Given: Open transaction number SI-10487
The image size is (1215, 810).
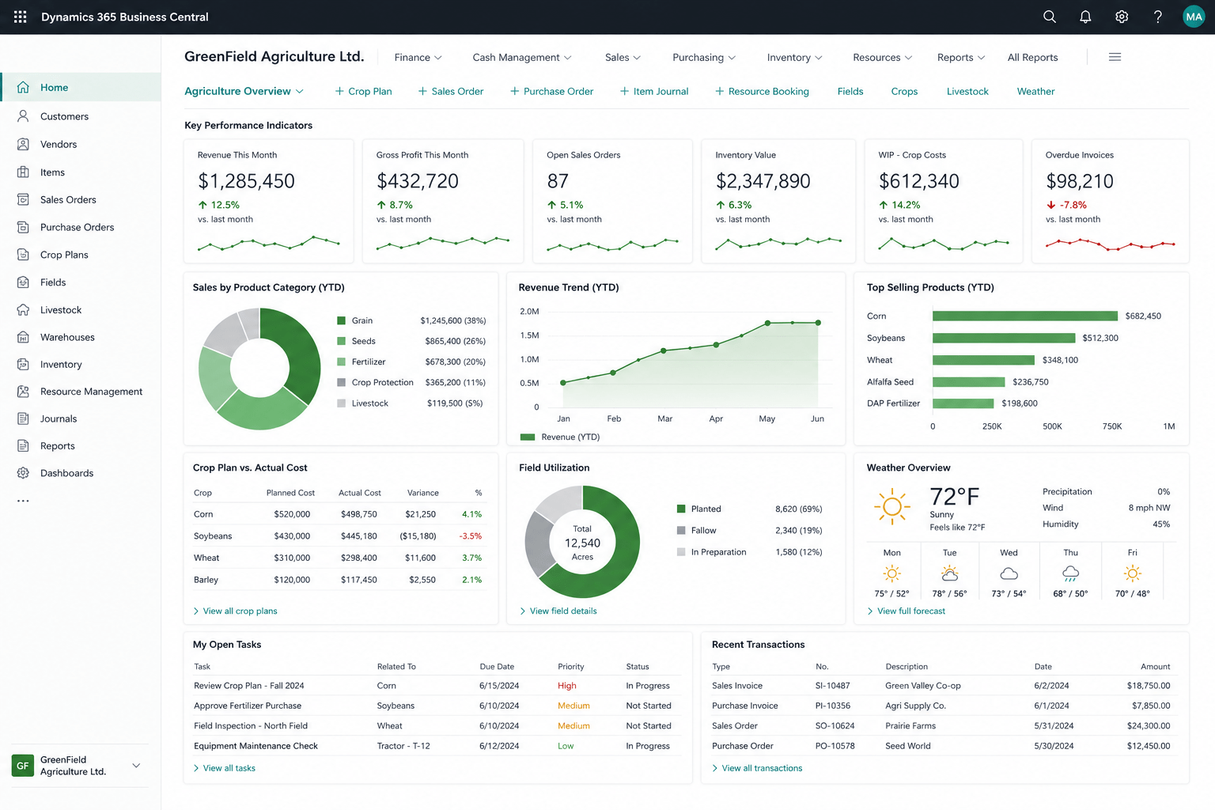Looking at the screenshot, I should pos(833,686).
